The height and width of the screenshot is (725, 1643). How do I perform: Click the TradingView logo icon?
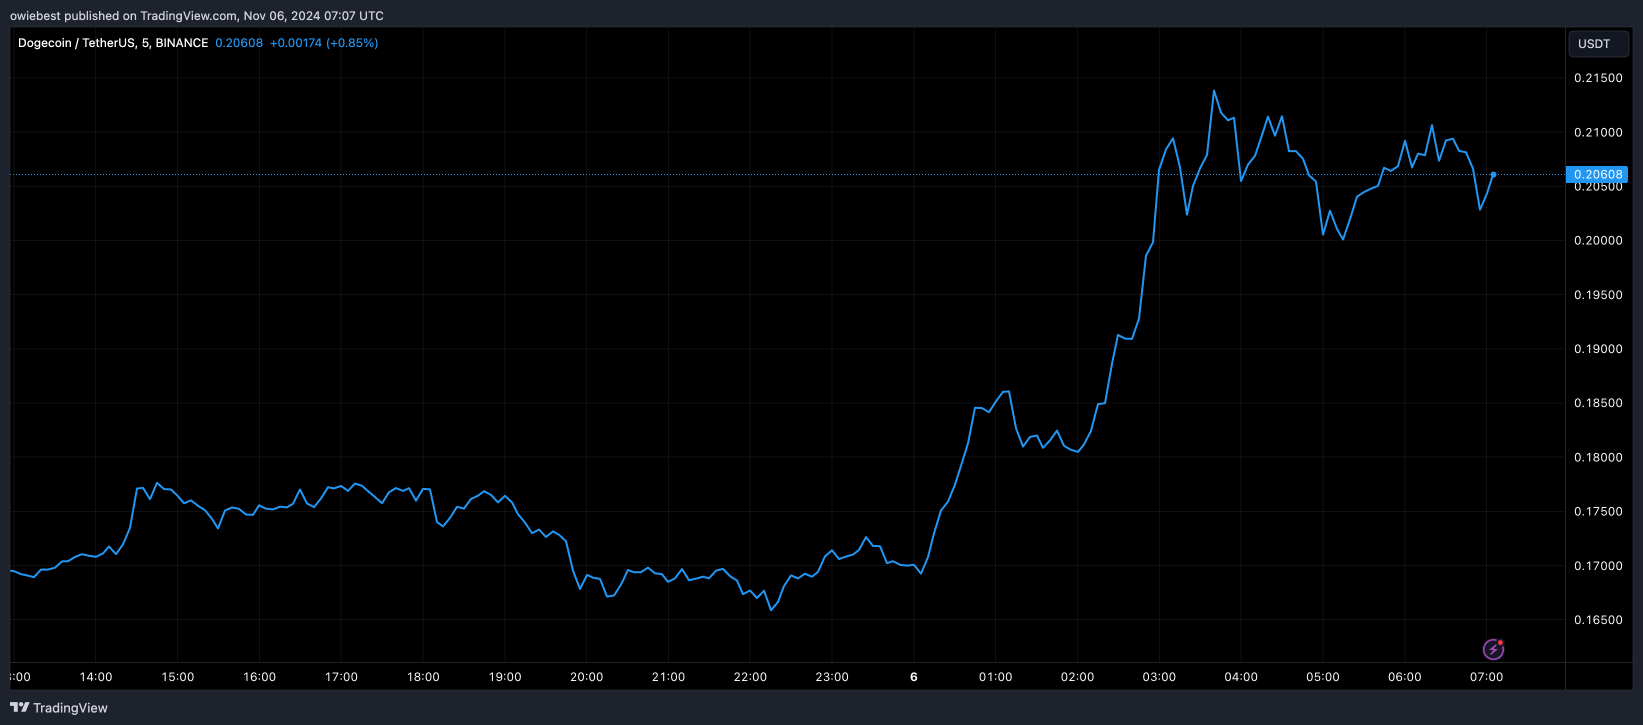point(20,707)
